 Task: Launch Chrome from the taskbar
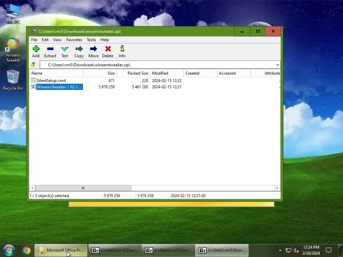[26, 250]
